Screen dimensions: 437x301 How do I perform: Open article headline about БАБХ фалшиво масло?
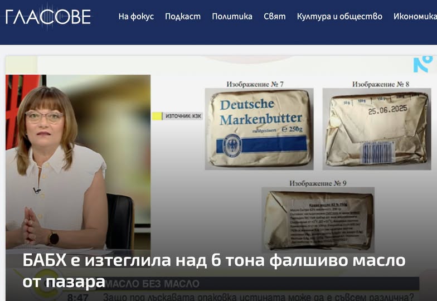(x=214, y=271)
